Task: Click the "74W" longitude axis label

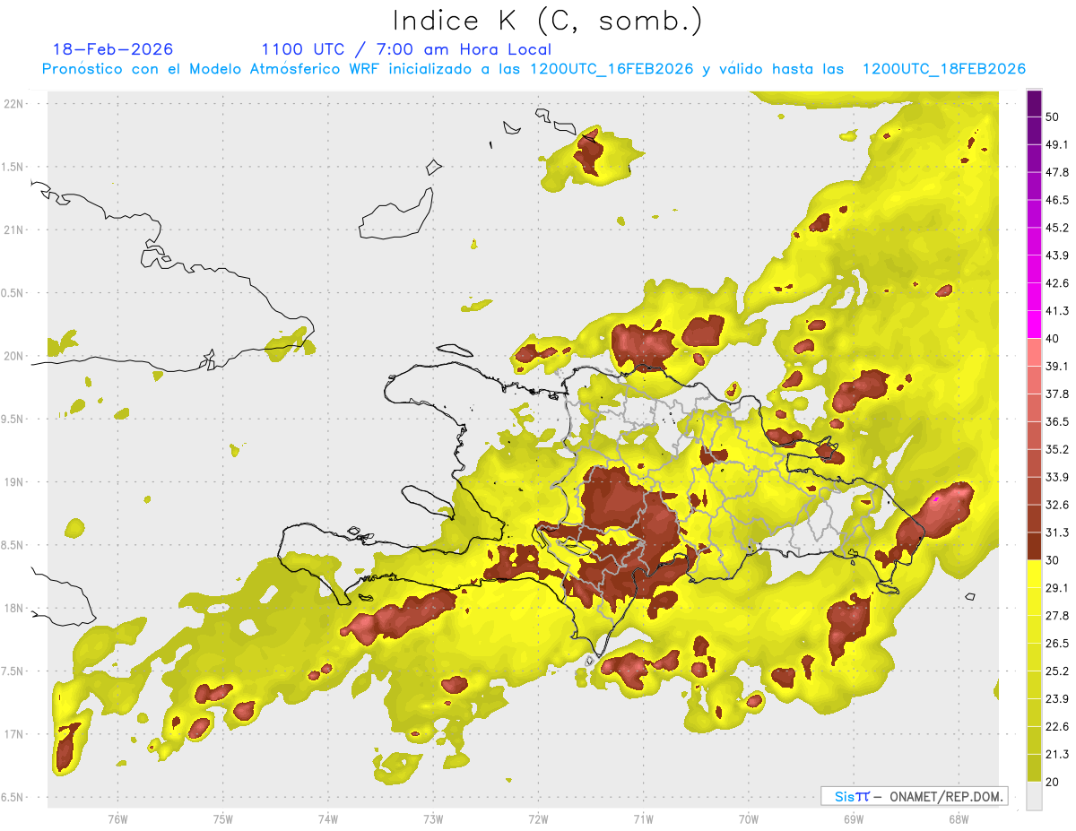Action: click(x=328, y=819)
